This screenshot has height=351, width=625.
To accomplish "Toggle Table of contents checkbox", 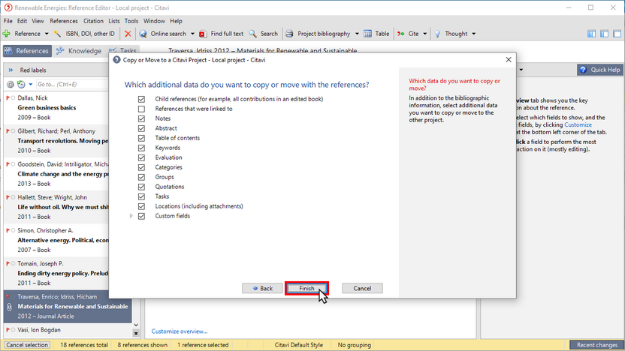I will tap(141, 138).
